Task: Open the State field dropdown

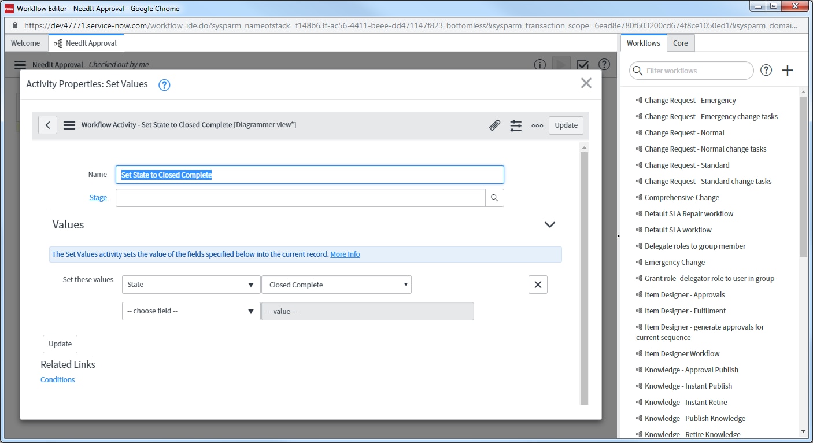Action: tap(191, 285)
